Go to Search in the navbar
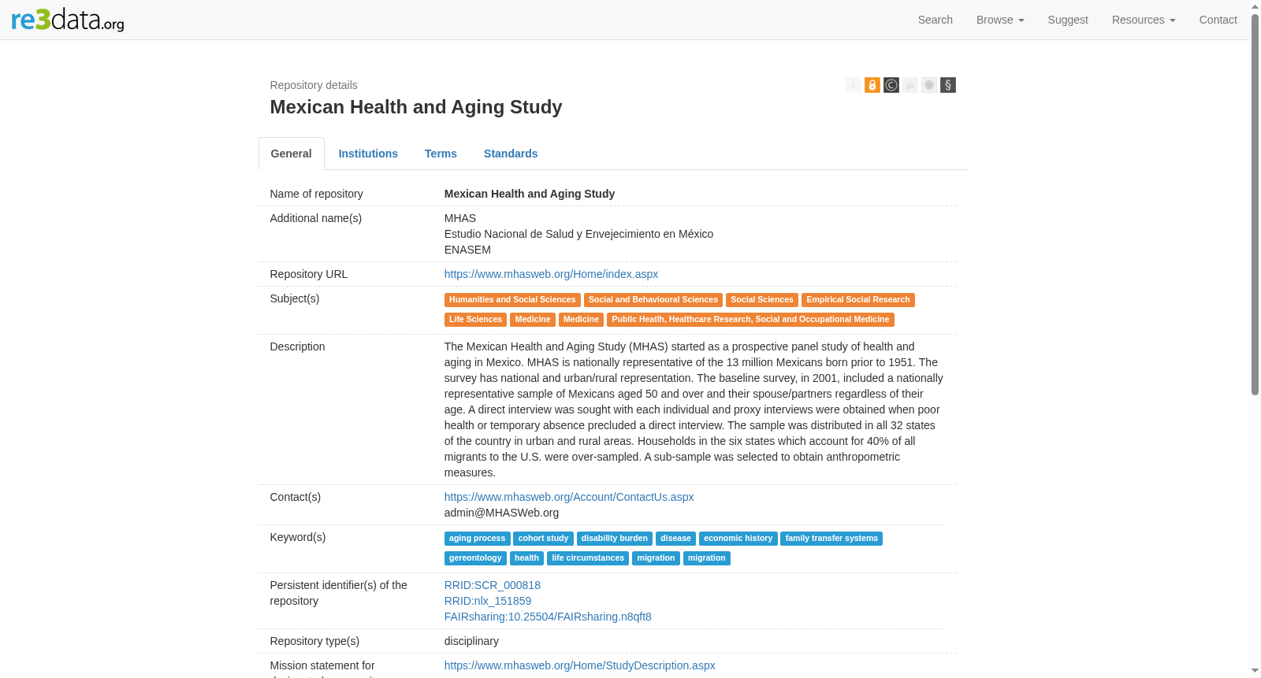1261x678 pixels. pos(936,20)
